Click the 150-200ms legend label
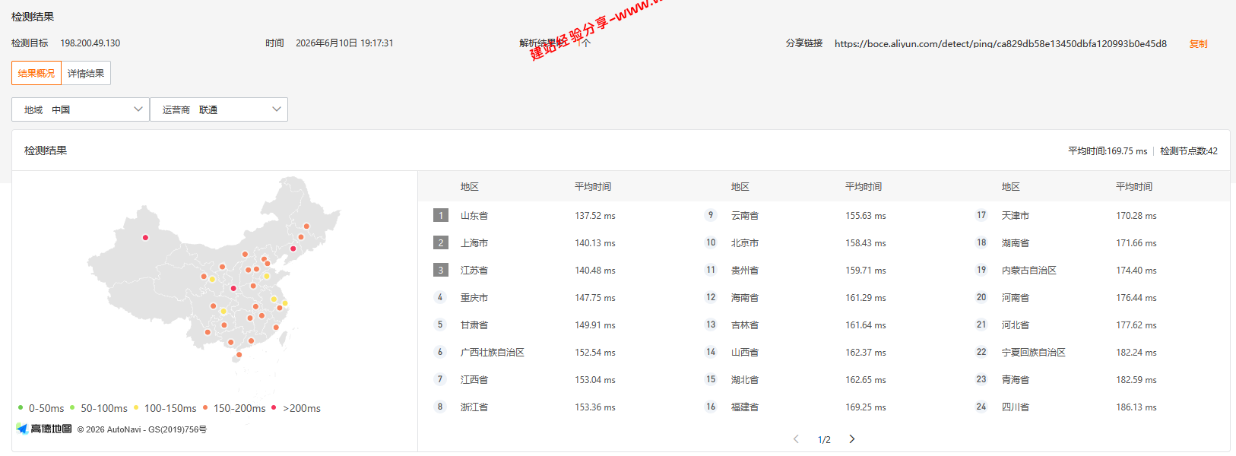 (x=239, y=408)
